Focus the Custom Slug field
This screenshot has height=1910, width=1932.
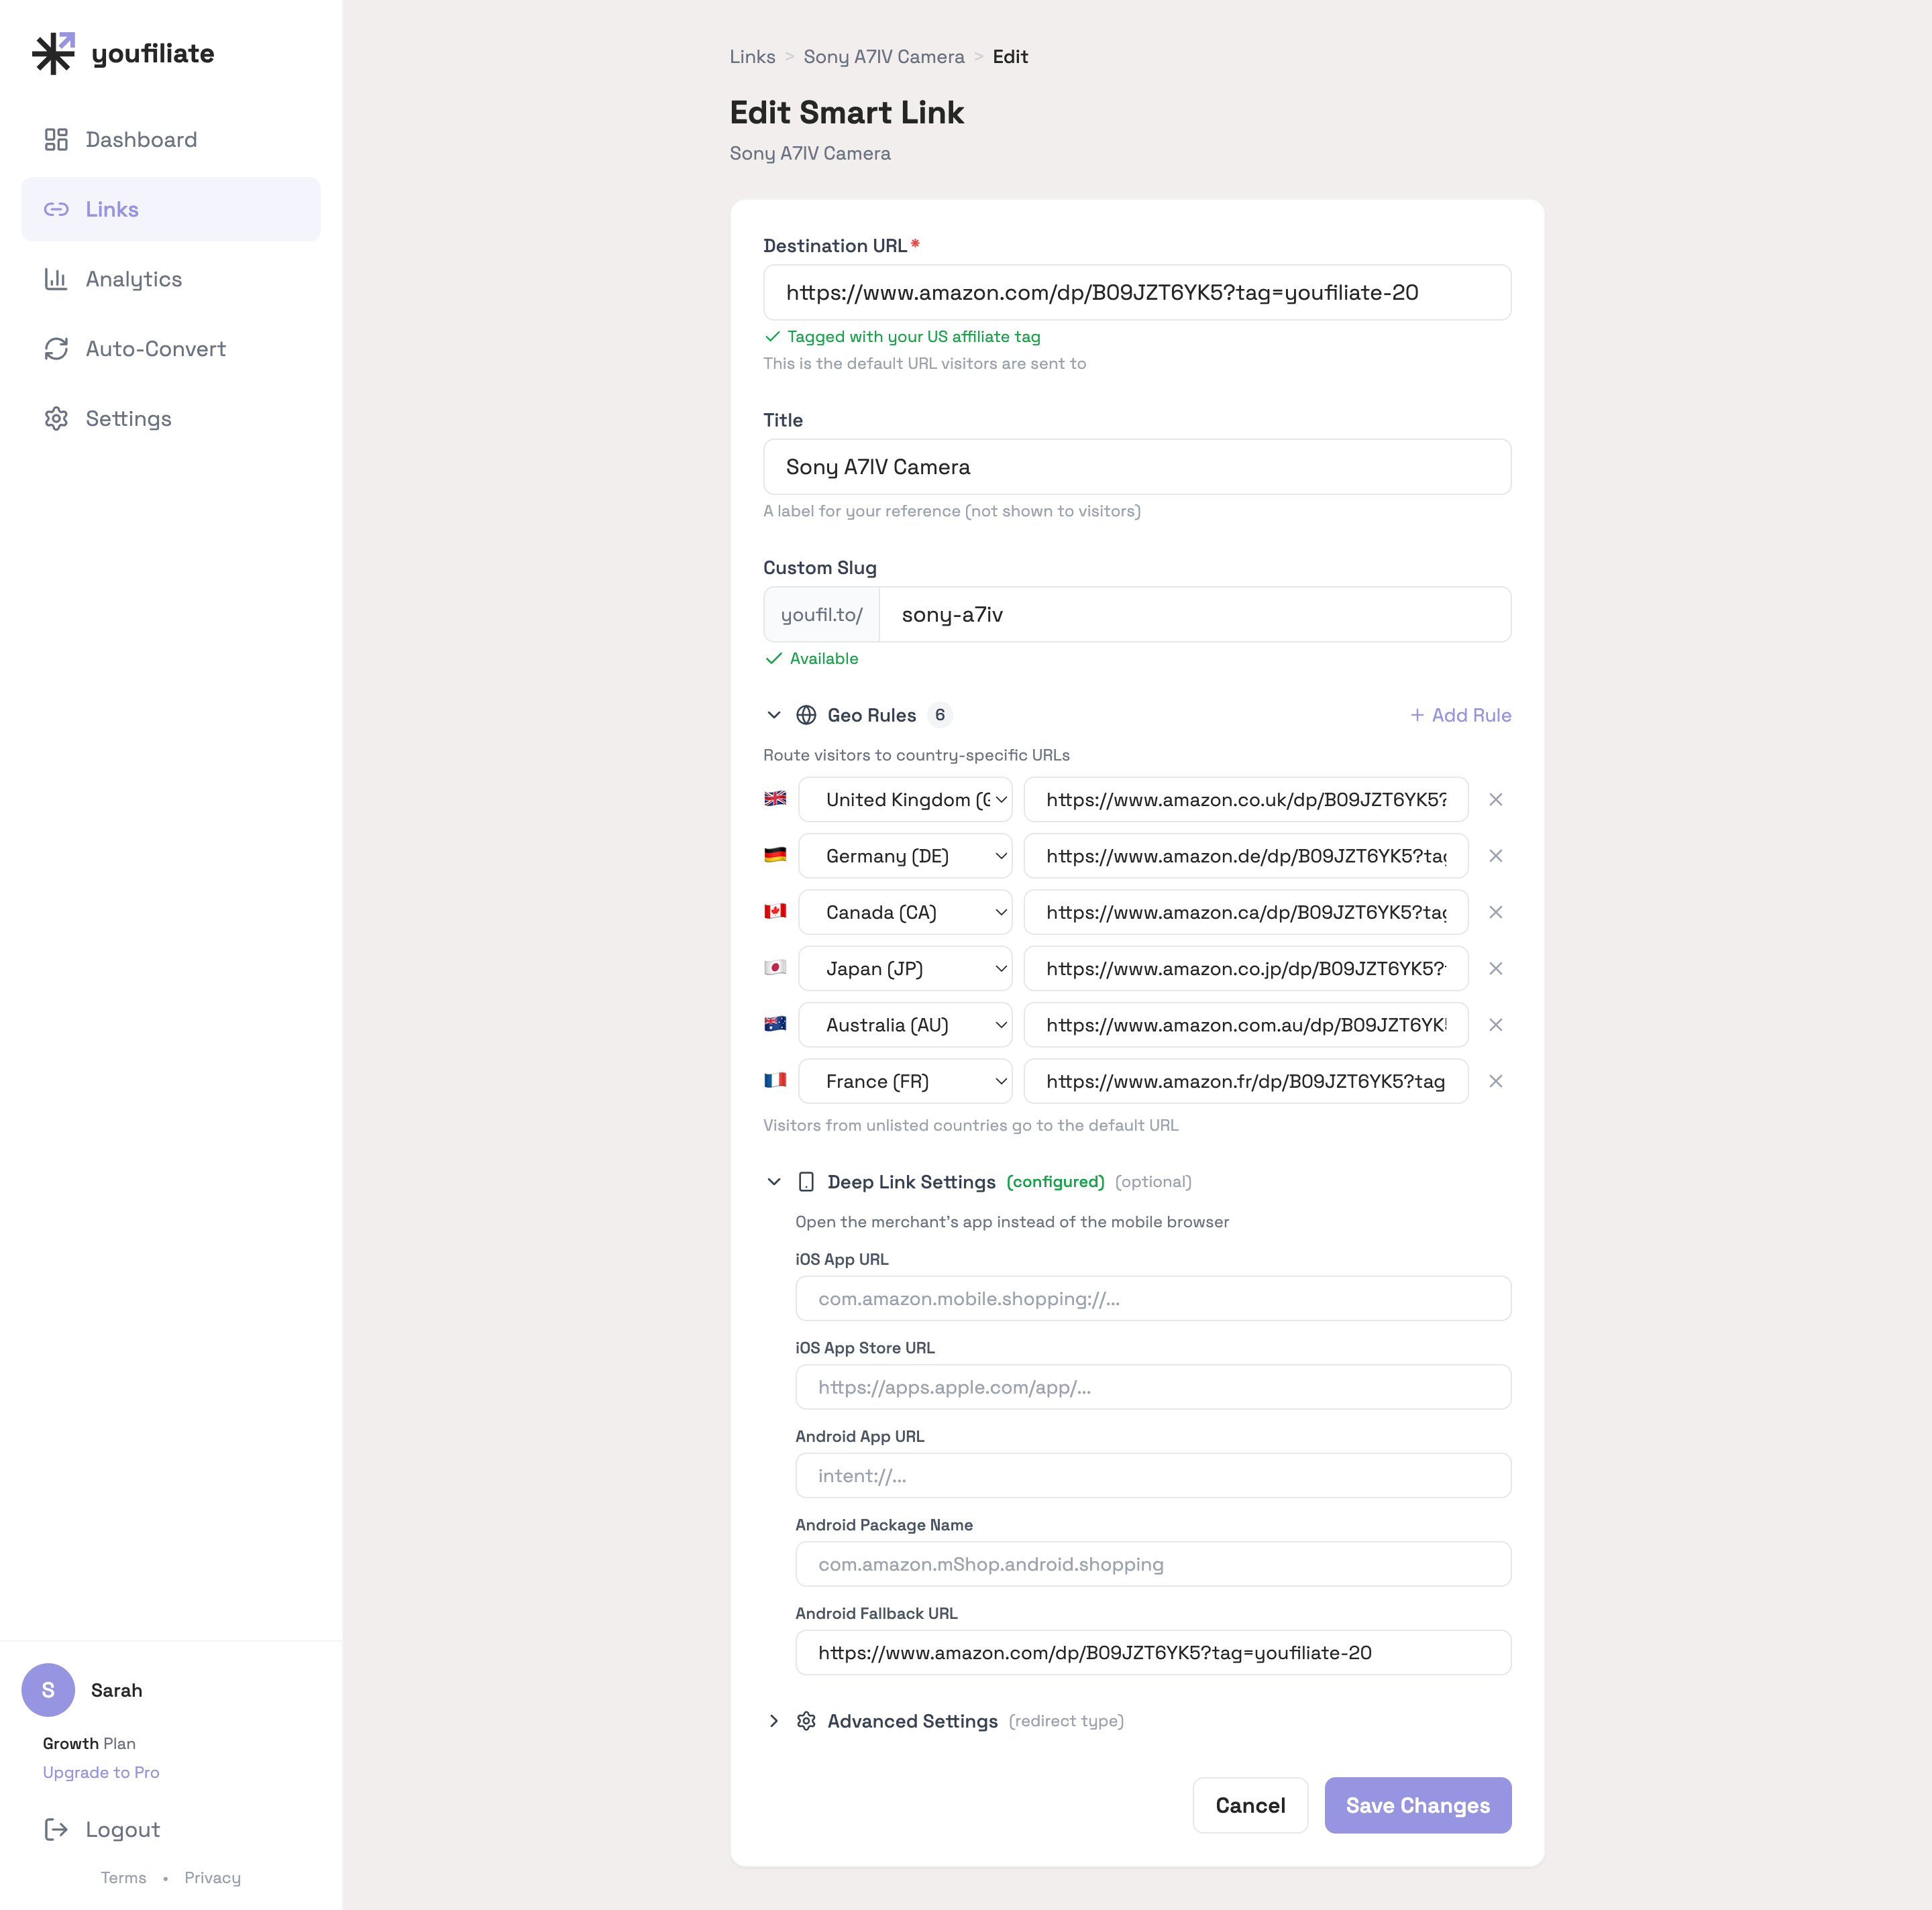click(x=1195, y=615)
